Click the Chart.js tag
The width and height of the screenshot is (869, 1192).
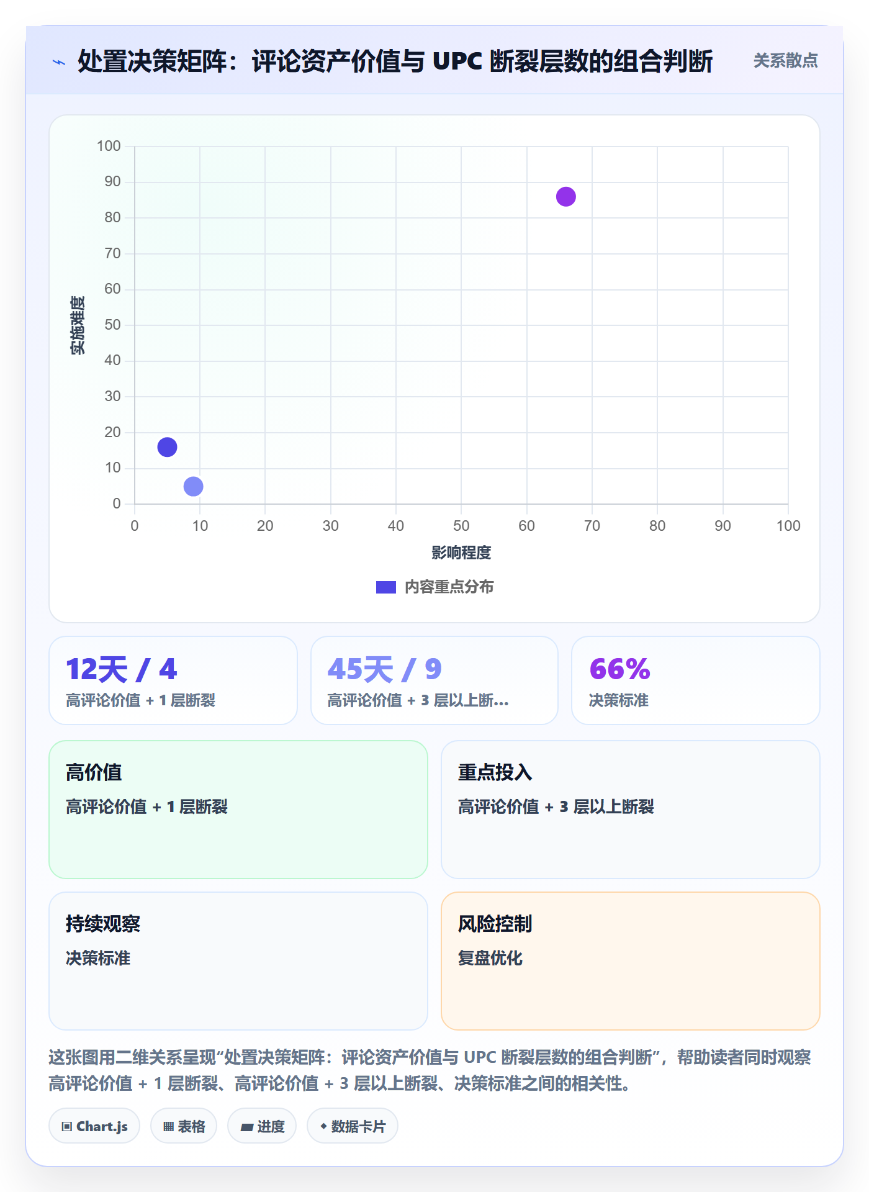pyautogui.click(x=94, y=1126)
